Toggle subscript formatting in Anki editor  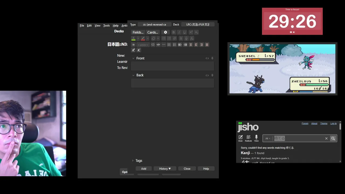[196, 32]
